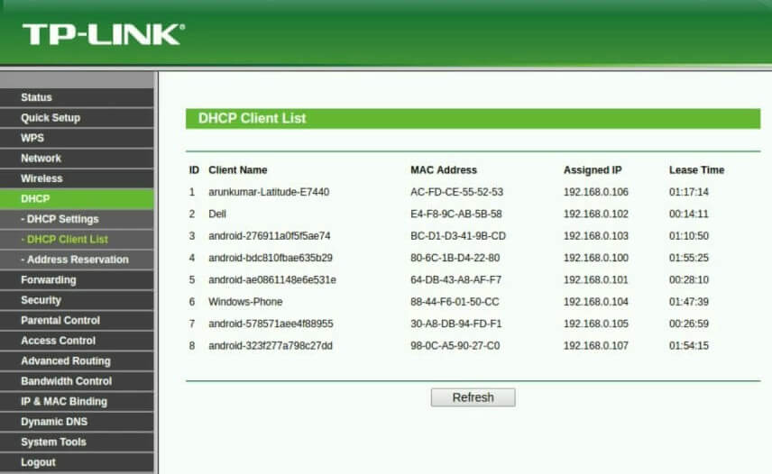This screenshot has width=772, height=474.
Task: Open the Status menu item
Action: pyautogui.click(x=77, y=97)
